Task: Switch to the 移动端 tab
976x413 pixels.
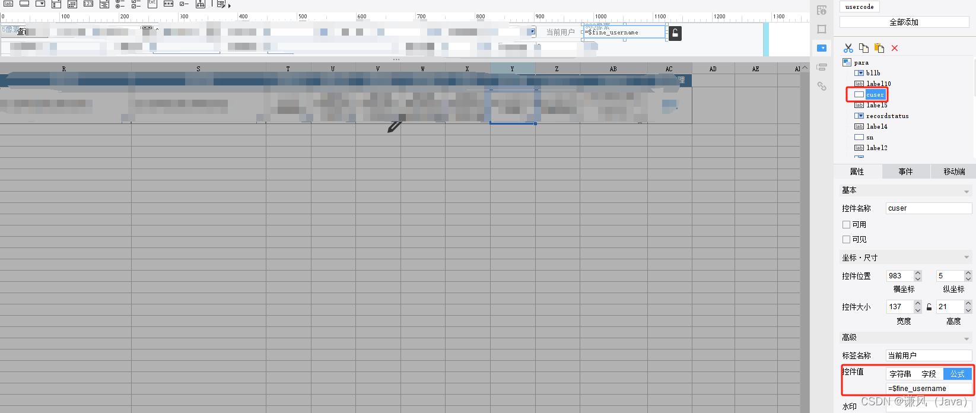Action: click(x=953, y=171)
